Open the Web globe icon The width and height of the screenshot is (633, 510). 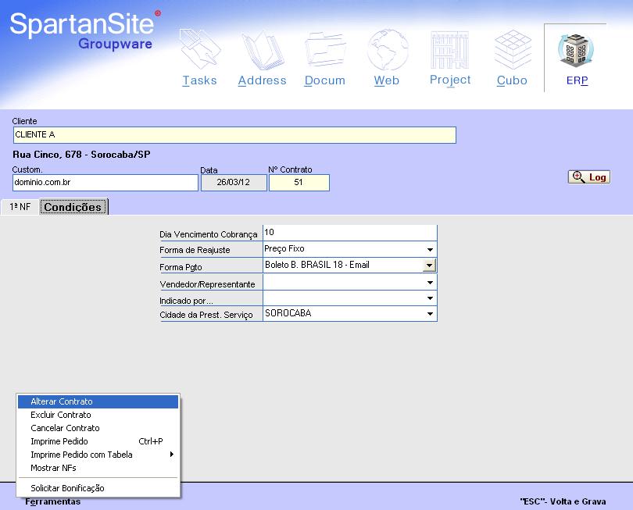pyautogui.click(x=388, y=50)
